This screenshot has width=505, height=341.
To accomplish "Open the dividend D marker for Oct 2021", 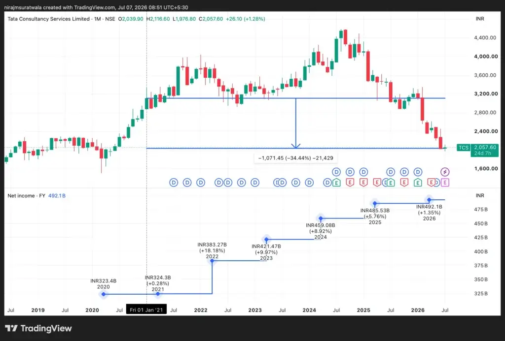I will [187, 183].
